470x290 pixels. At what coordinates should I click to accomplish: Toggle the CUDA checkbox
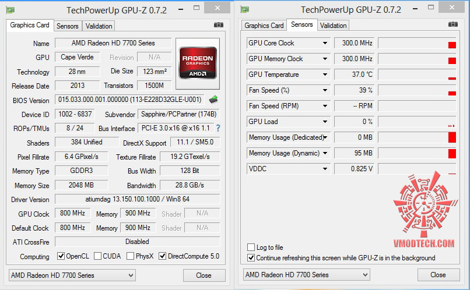(97, 256)
